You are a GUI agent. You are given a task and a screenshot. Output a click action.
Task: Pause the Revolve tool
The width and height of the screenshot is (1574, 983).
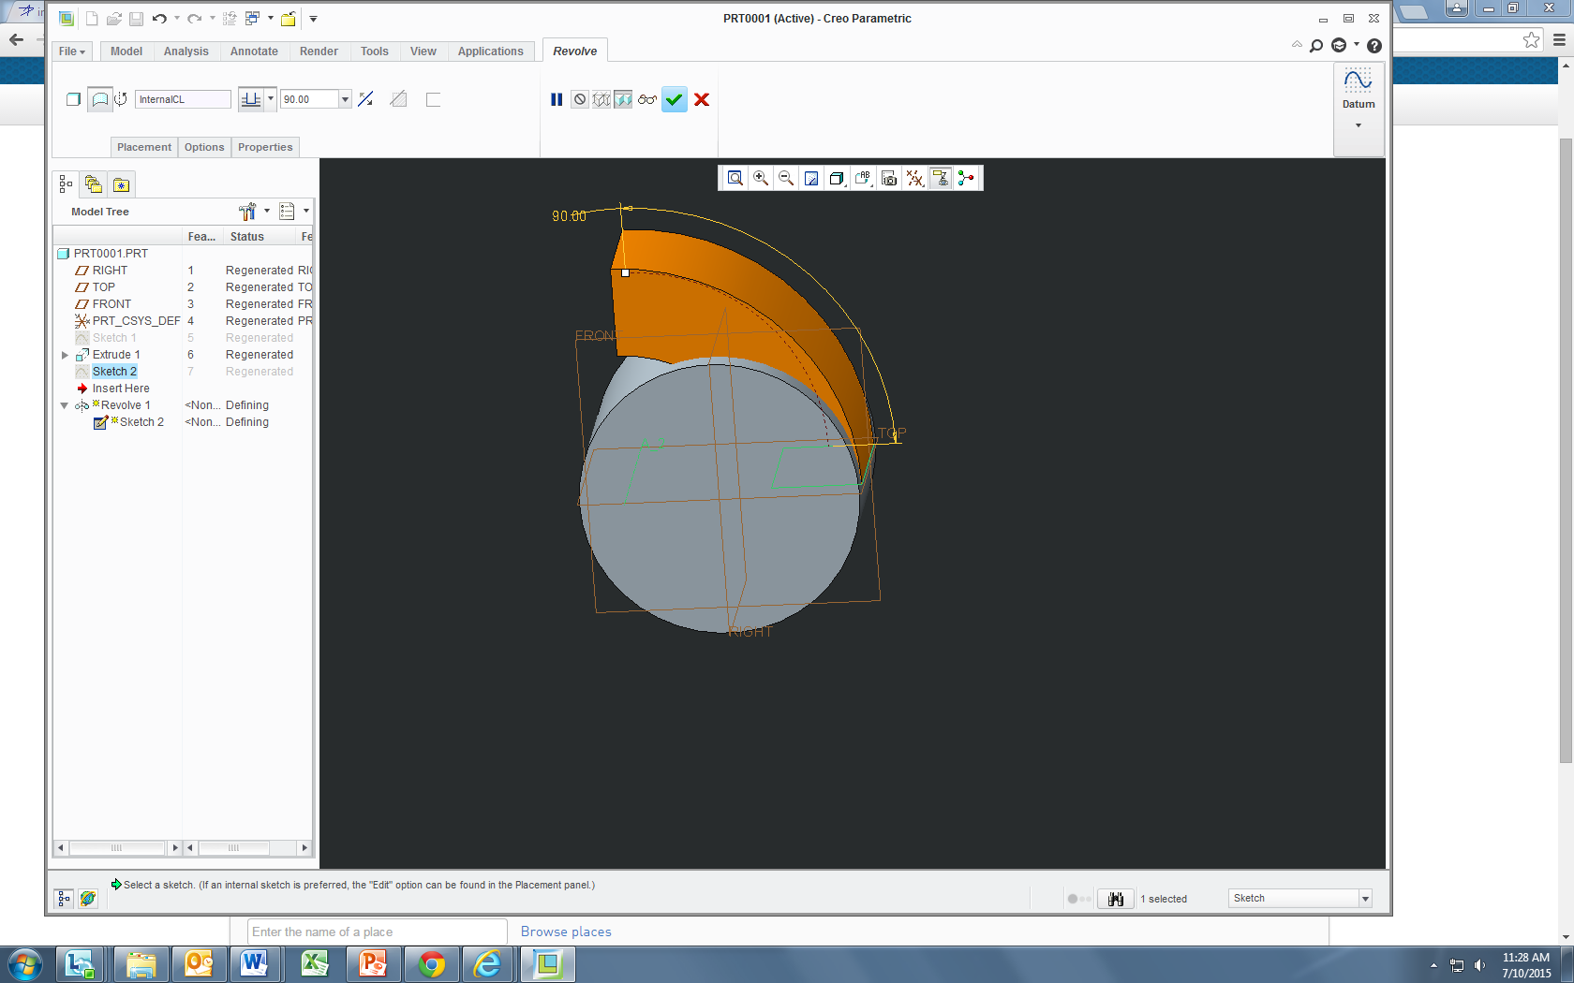[557, 99]
